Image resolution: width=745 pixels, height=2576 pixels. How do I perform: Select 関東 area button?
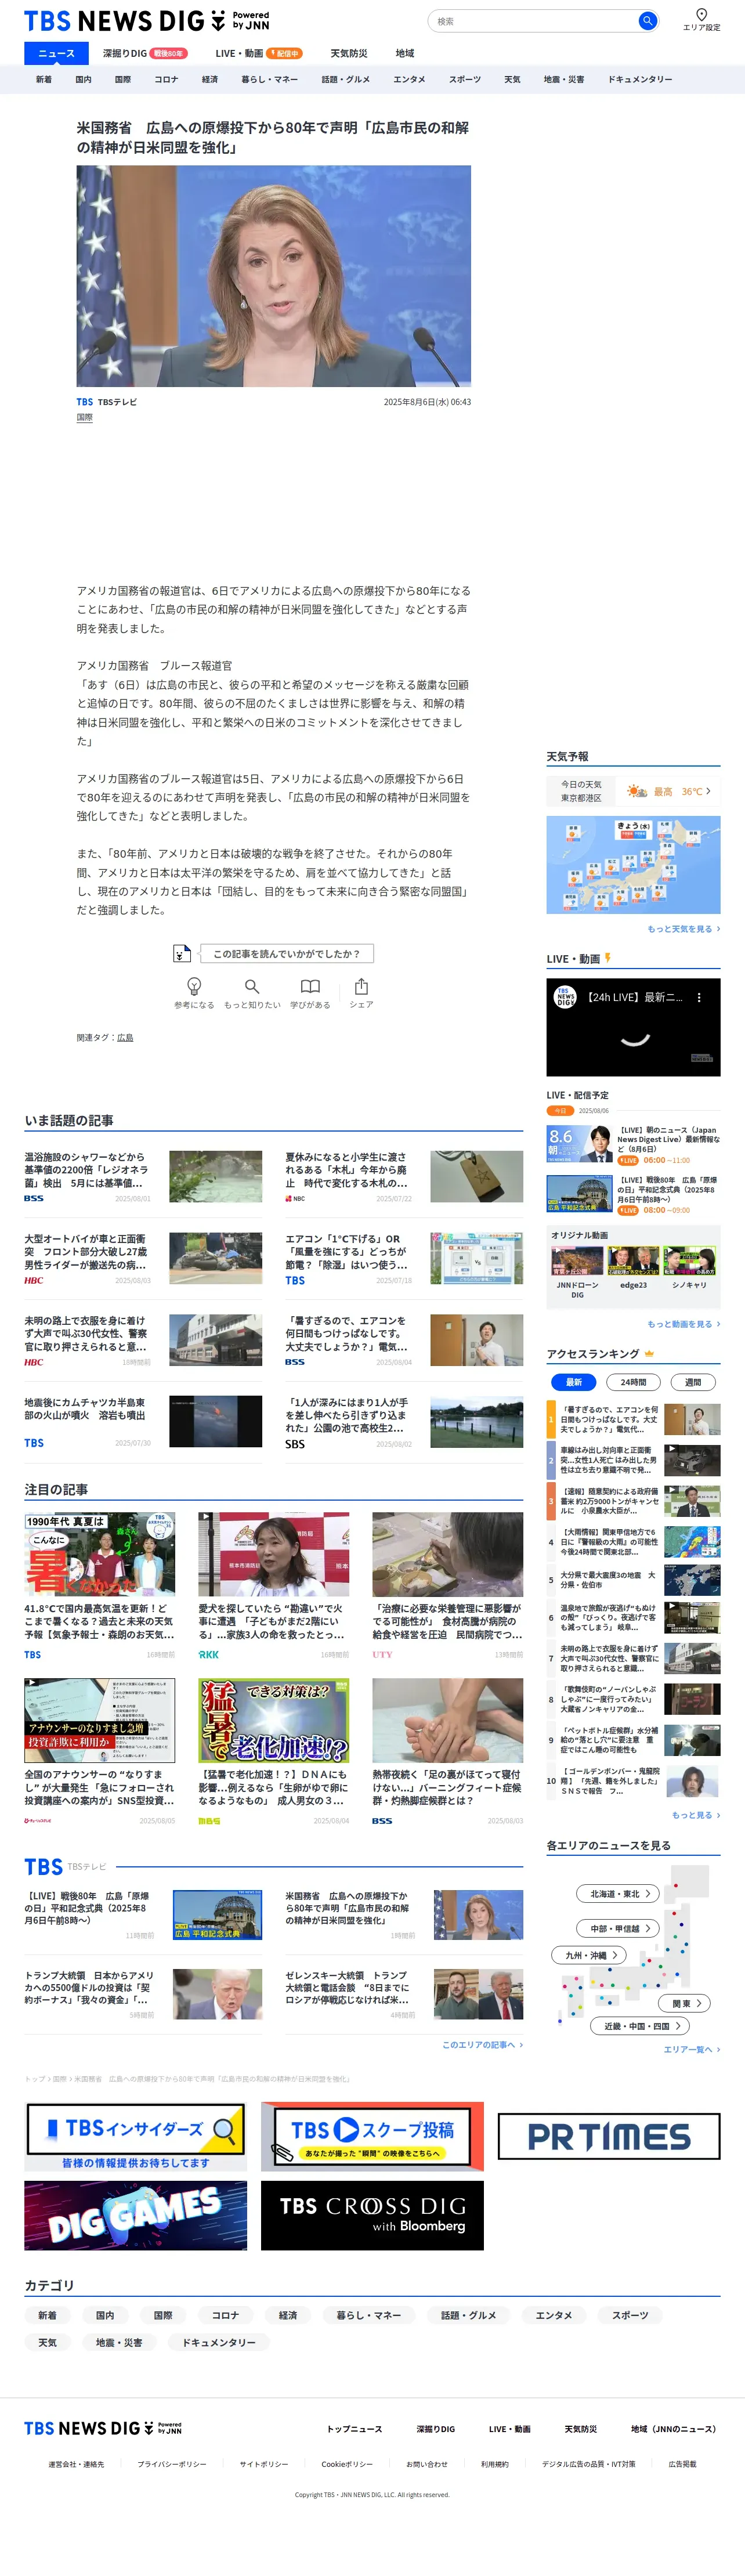pos(685,2003)
